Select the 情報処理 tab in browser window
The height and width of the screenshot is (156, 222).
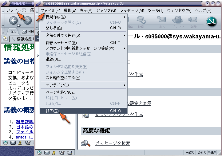[22, 39]
